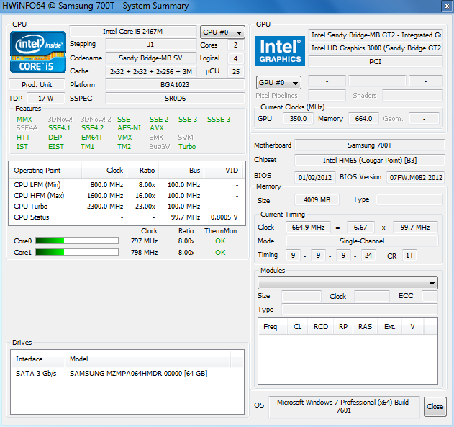Click the µCU value 25

[236, 71]
